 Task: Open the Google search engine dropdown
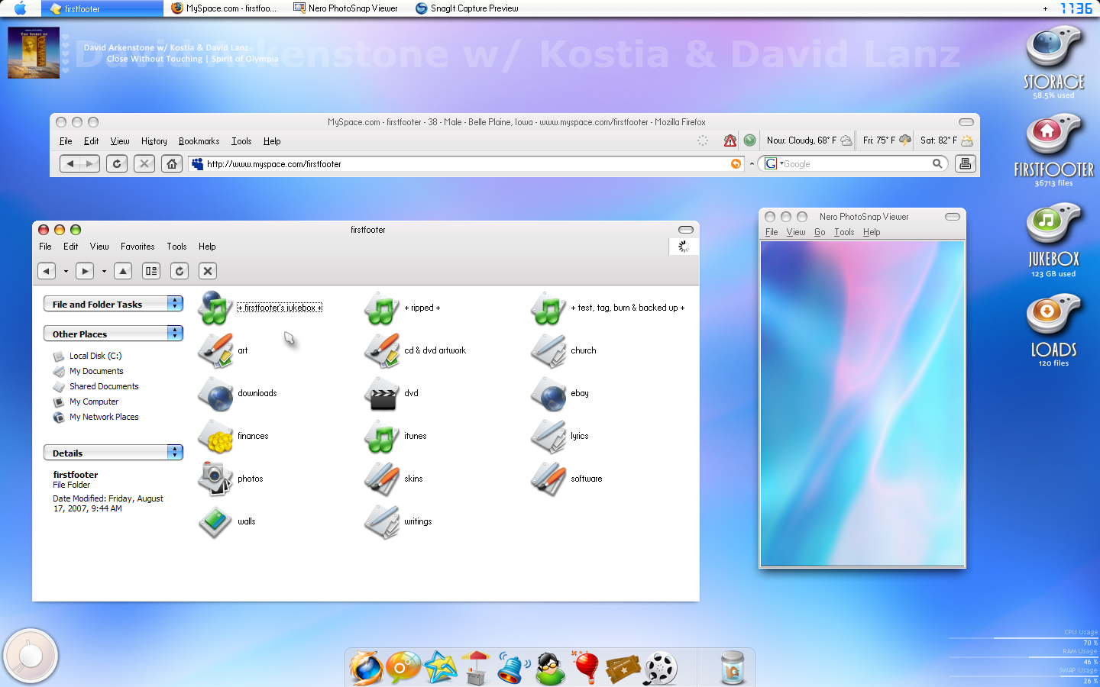(x=772, y=164)
